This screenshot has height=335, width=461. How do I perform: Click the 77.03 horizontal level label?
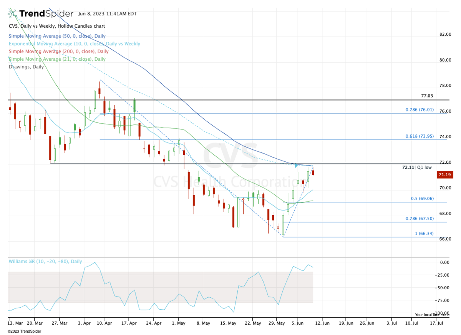[x=428, y=96]
